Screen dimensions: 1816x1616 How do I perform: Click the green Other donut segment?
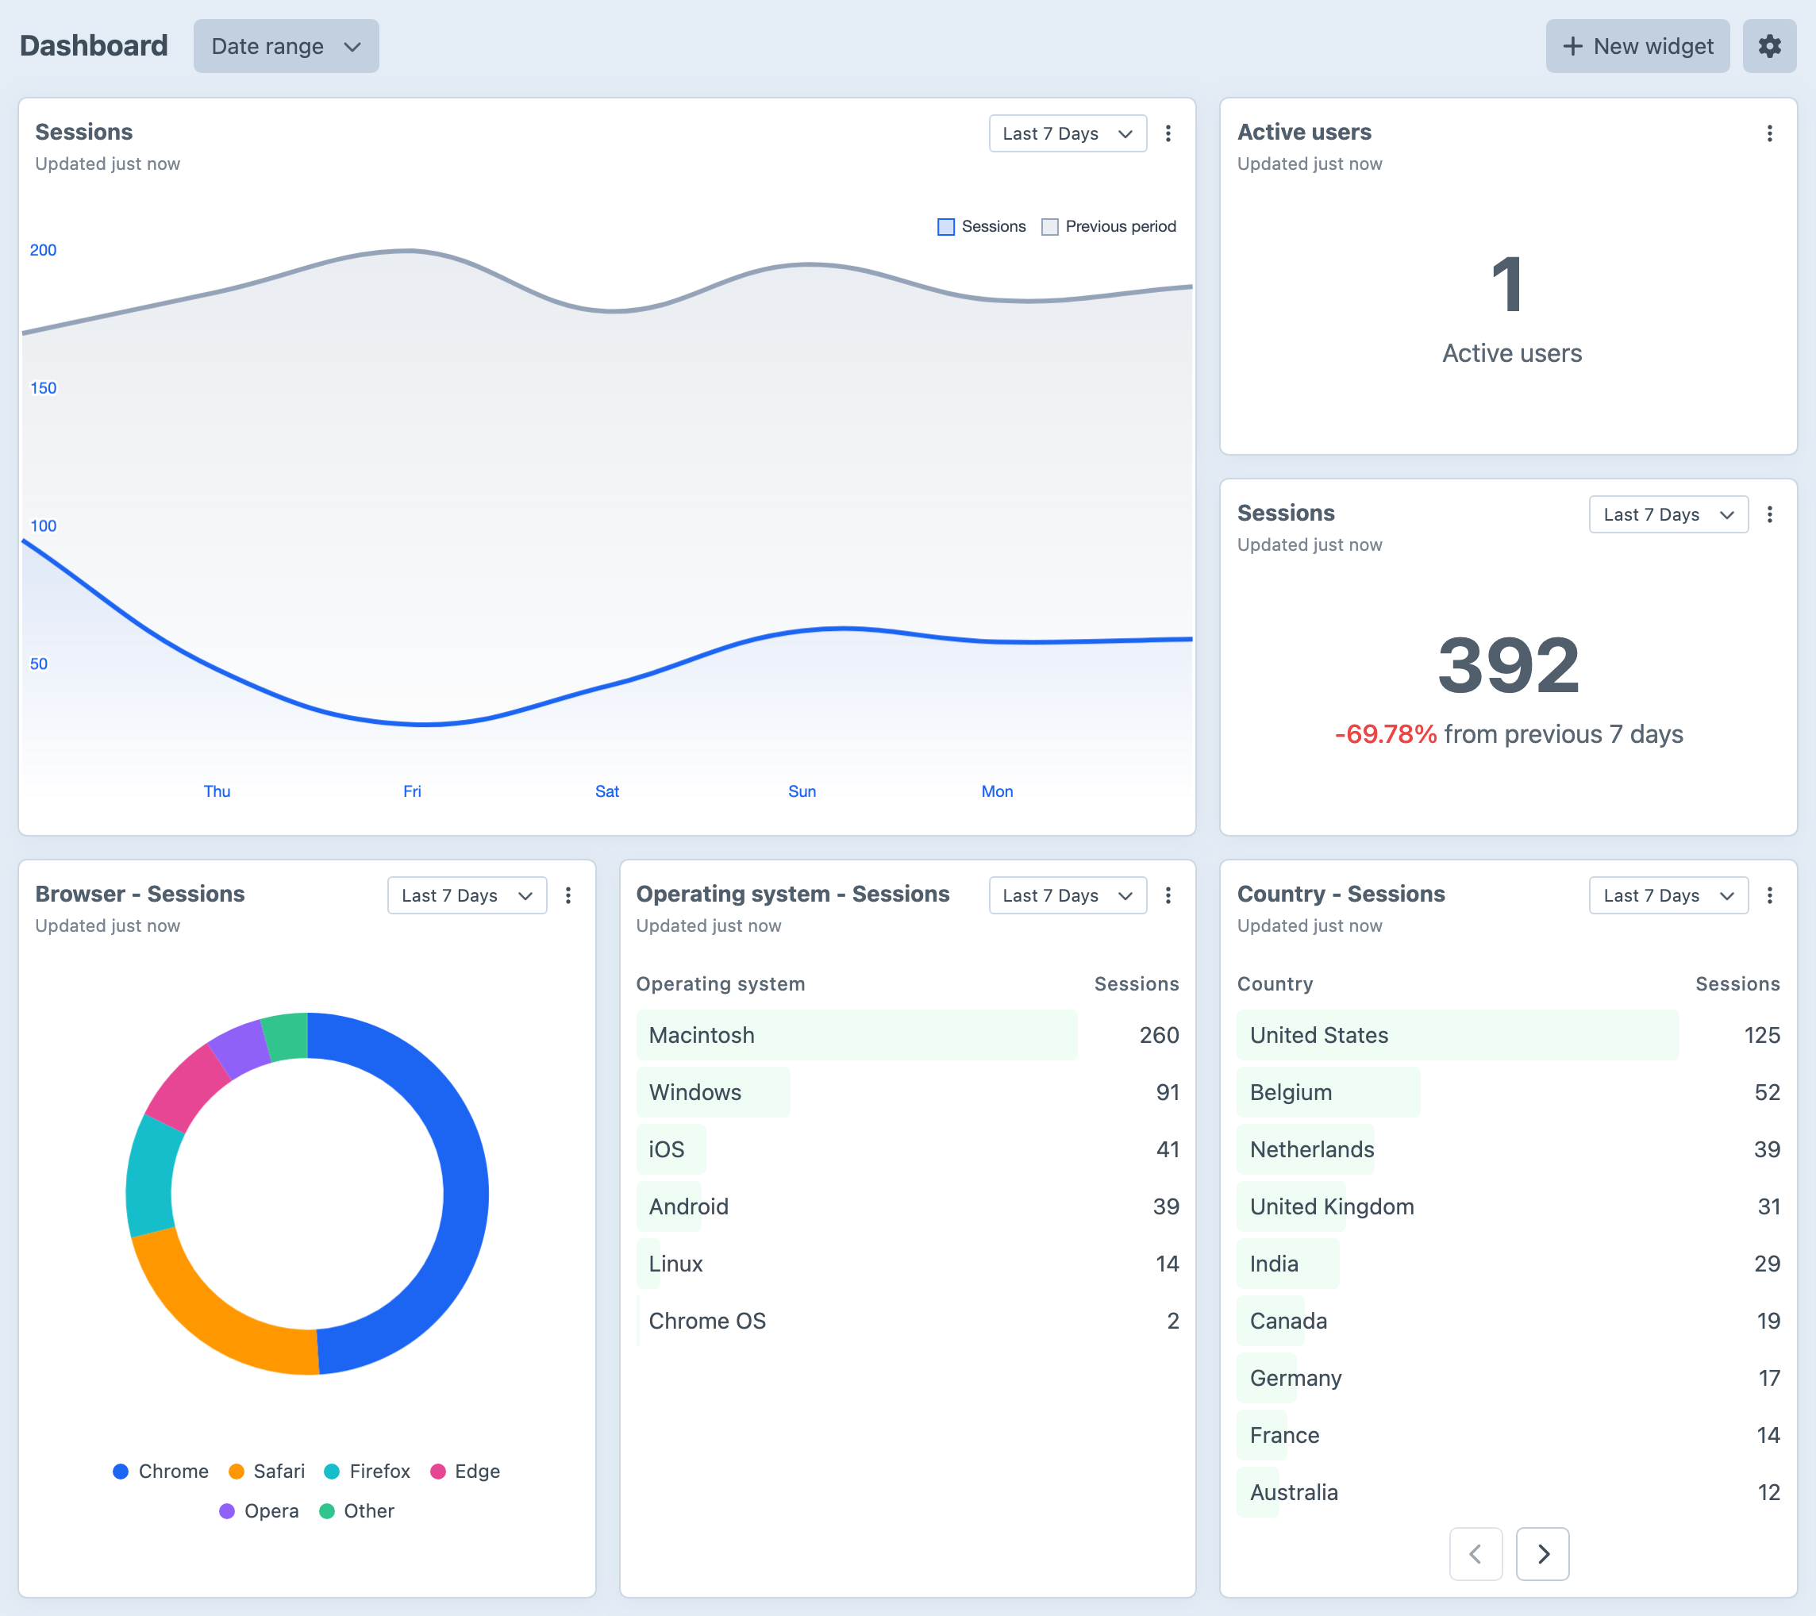pos(286,1035)
